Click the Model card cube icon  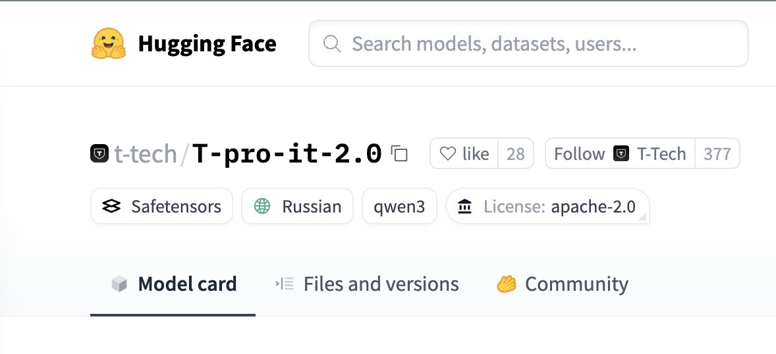119,284
